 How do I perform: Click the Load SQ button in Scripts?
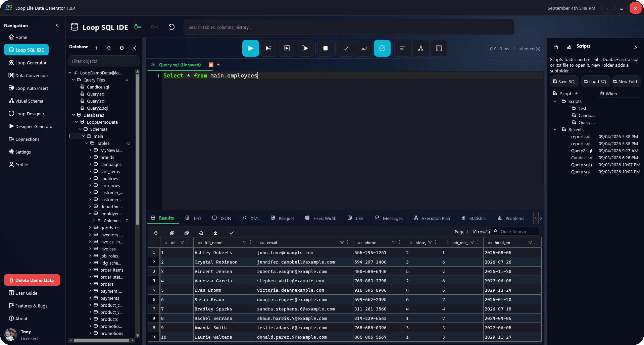pyautogui.click(x=595, y=81)
